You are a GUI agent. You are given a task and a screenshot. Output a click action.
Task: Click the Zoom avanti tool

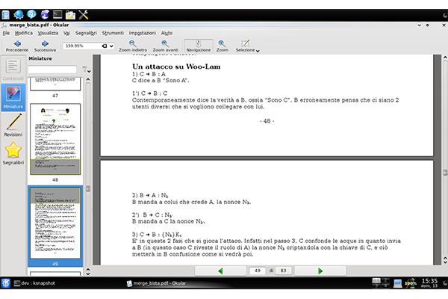click(165, 46)
